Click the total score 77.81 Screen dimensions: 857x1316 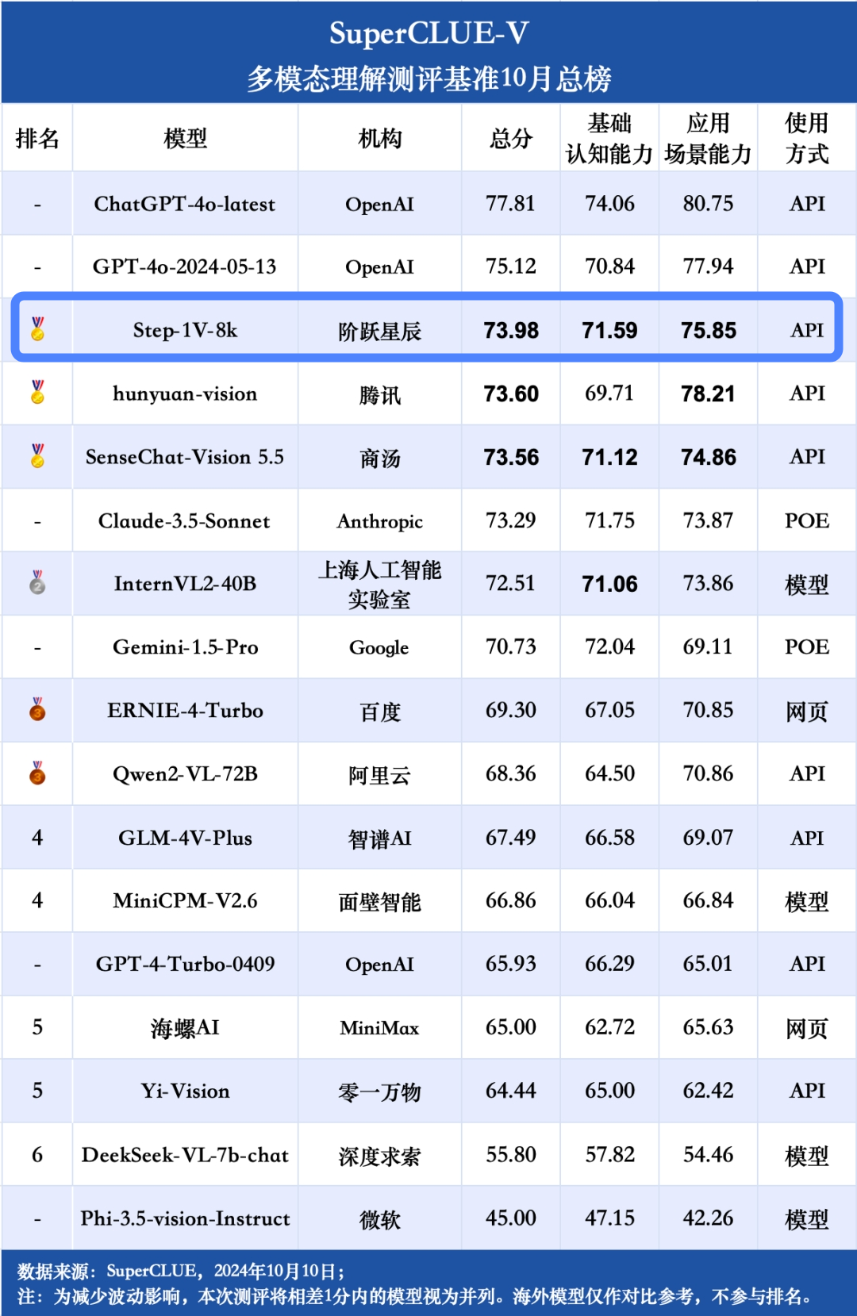pyautogui.click(x=511, y=204)
